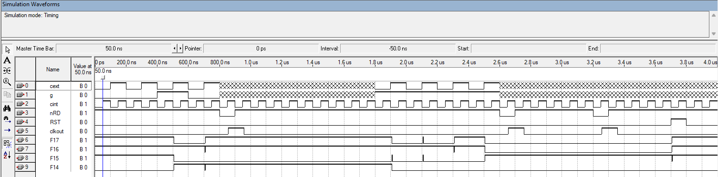This screenshot has width=718, height=177.
Task: Click the input pin icon of row 4
Action: 20,122
